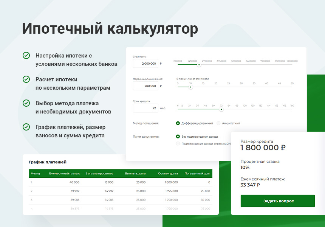Select the «Аннуитетный» repayment method
The width and height of the screenshot is (325, 227).
pos(218,123)
